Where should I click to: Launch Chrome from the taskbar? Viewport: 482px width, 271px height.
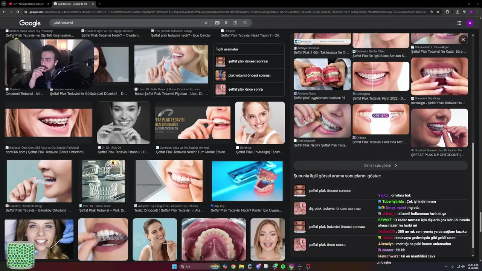[x=233, y=266]
